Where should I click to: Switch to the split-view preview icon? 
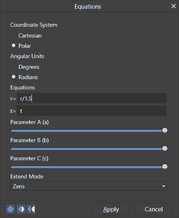pos(21,209)
